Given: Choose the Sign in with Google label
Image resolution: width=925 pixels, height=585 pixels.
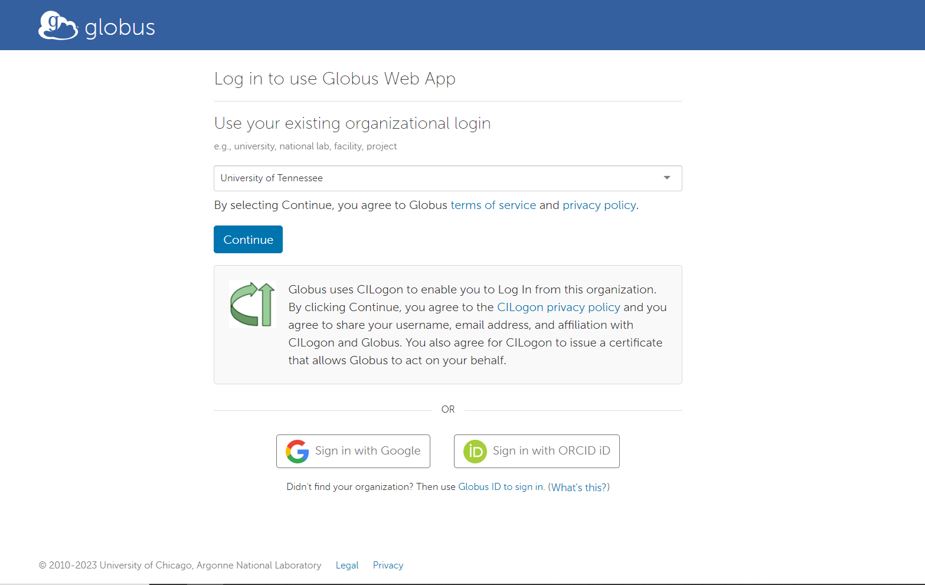Looking at the screenshot, I should coord(367,451).
